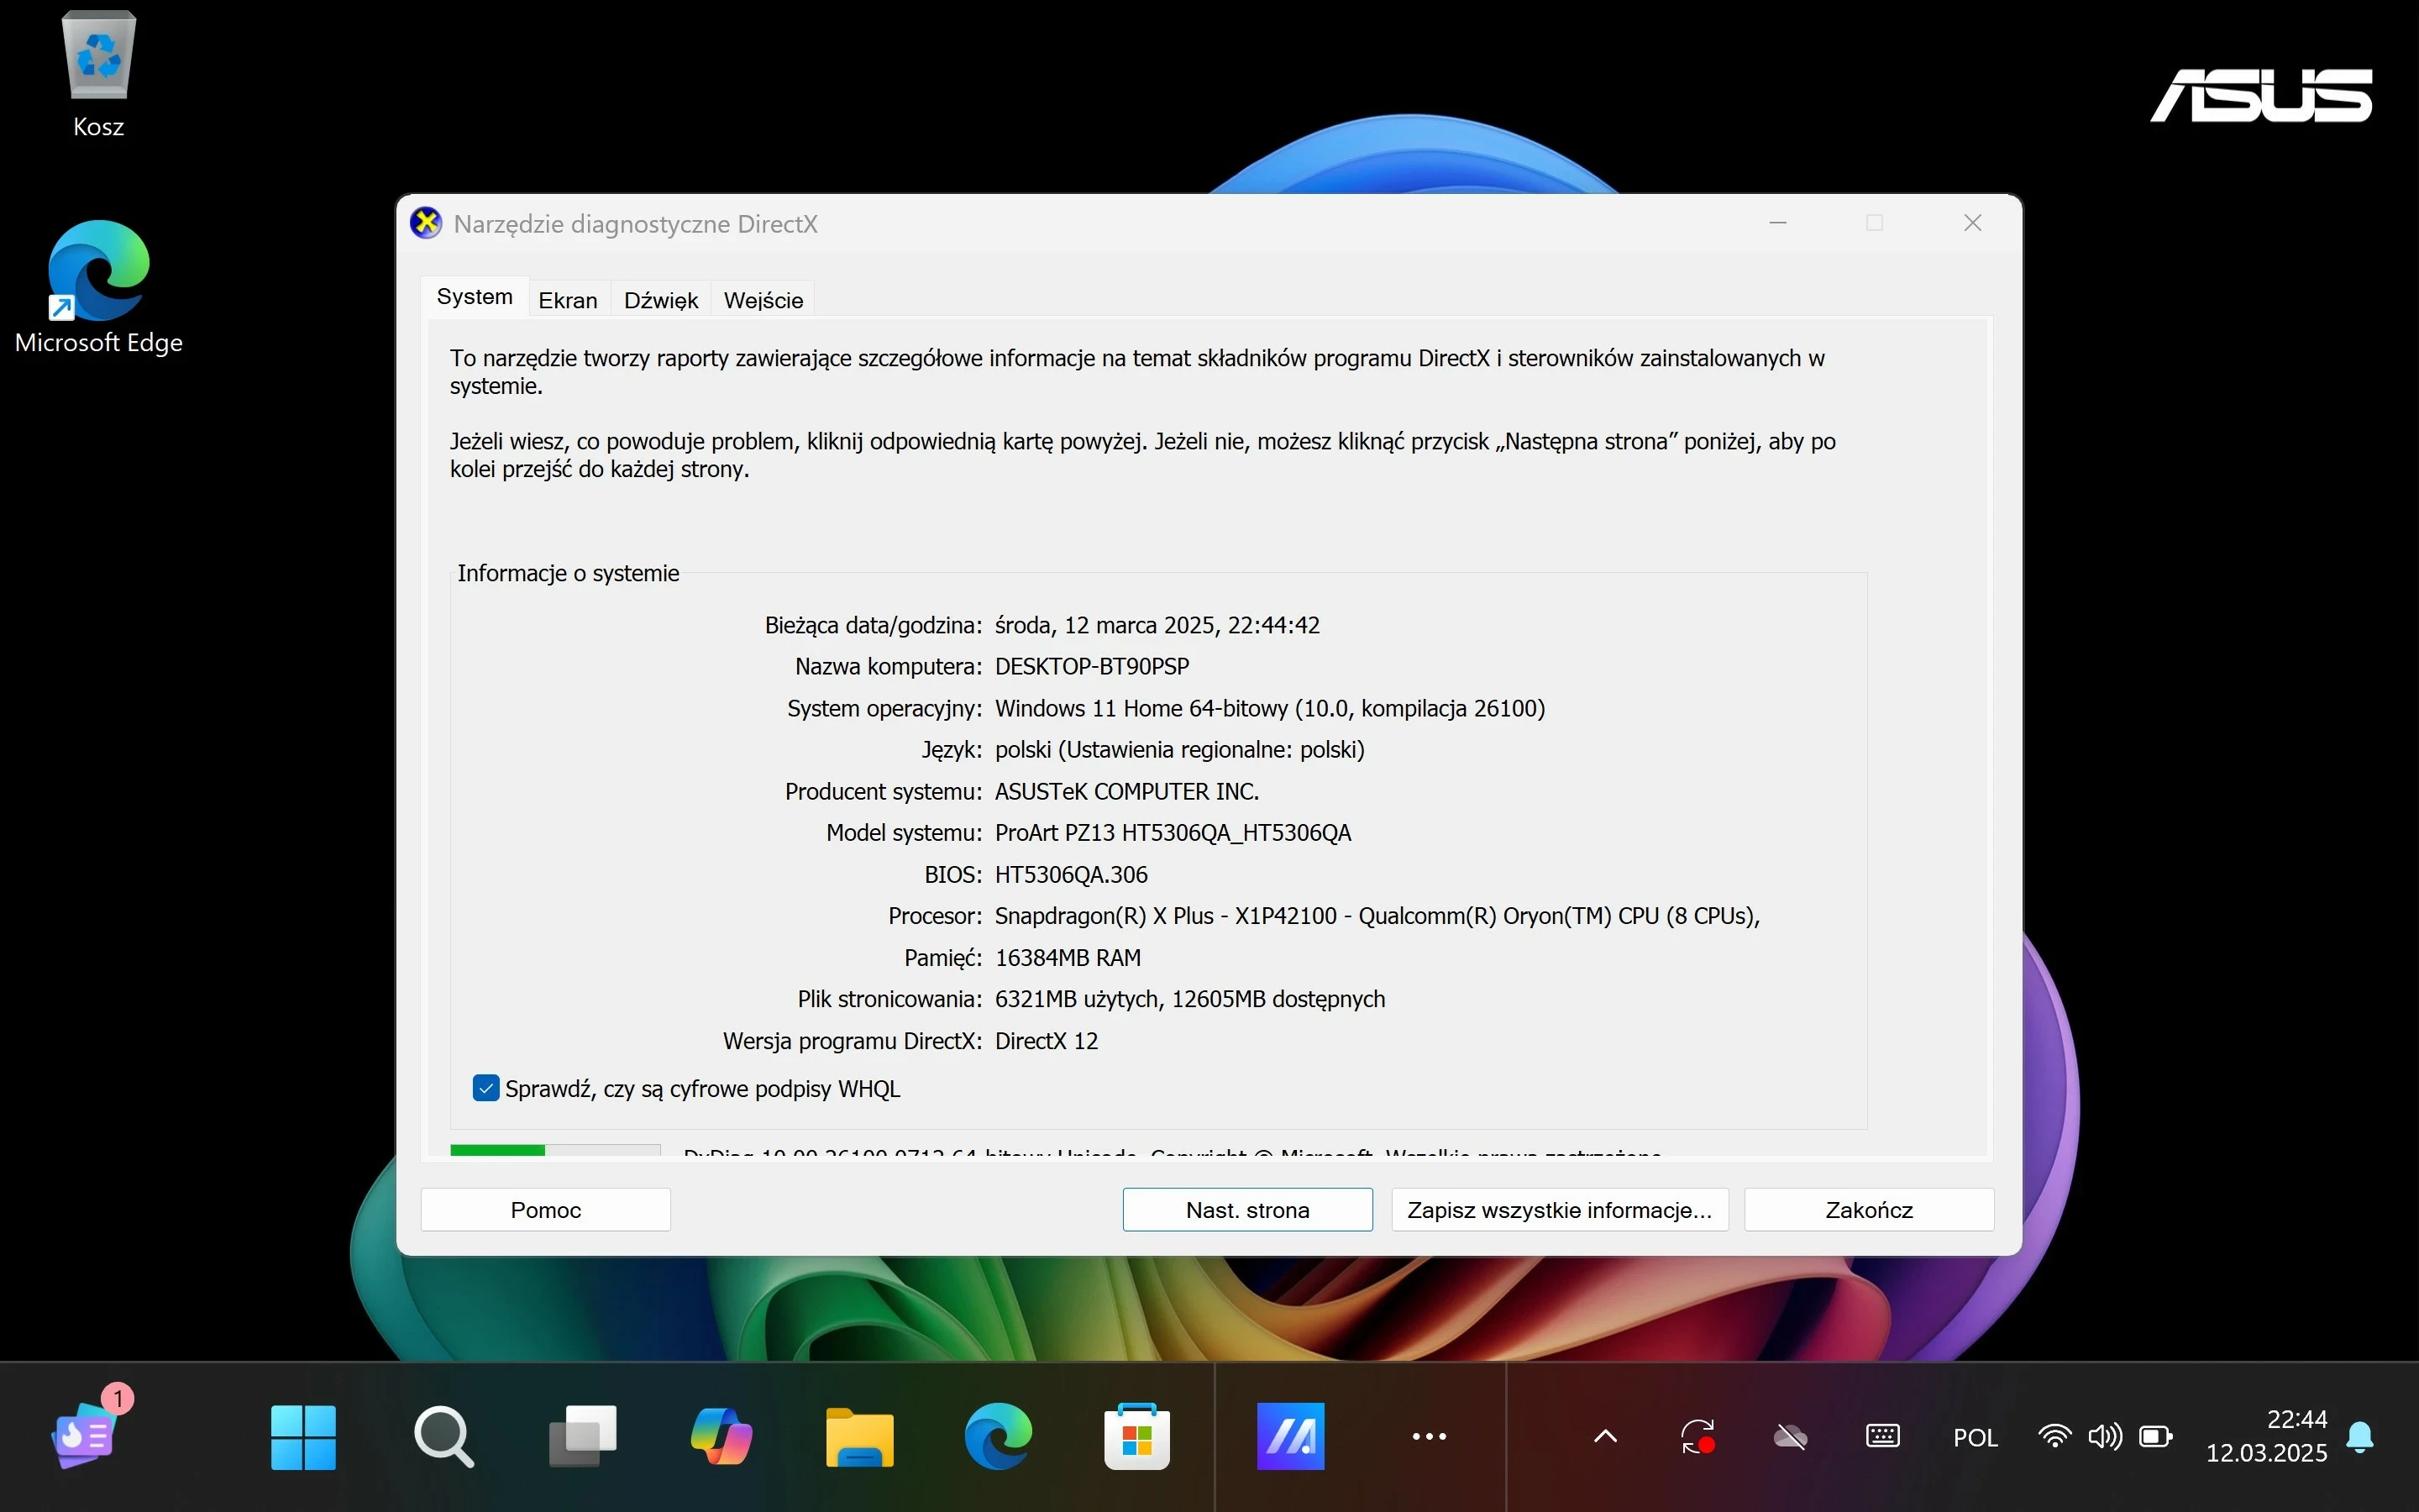
Task: Launch Copilot from the taskbar
Action: 722,1436
